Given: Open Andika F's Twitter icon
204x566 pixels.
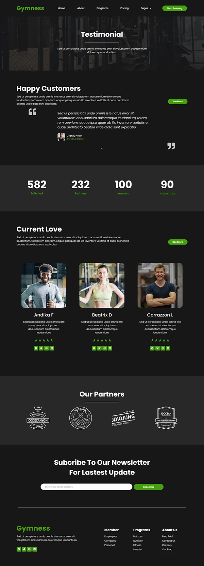Looking at the screenshot, I should pos(41,348).
